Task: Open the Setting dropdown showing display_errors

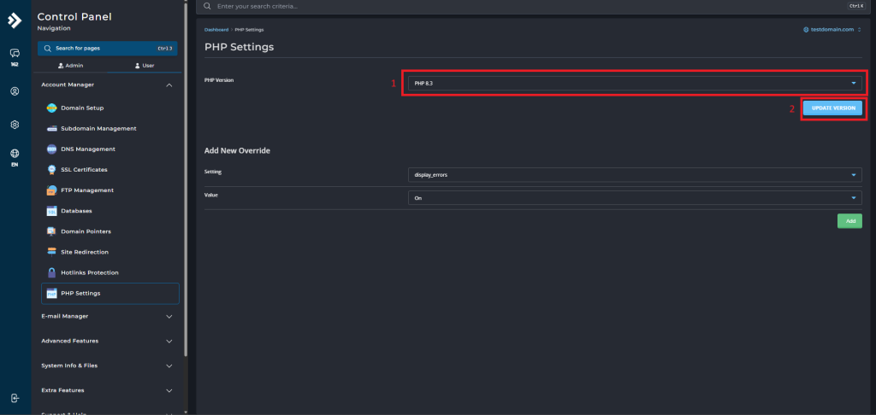Action: tap(635, 174)
